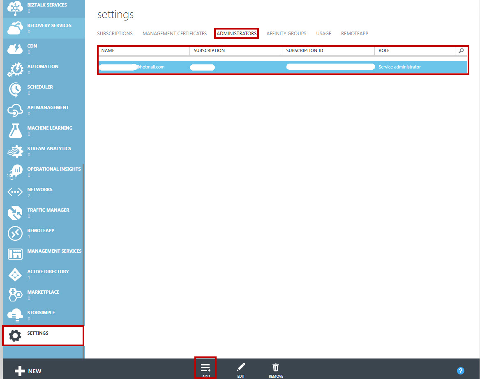
Task: Open the Machine Learning flask icon
Action: coord(15,131)
